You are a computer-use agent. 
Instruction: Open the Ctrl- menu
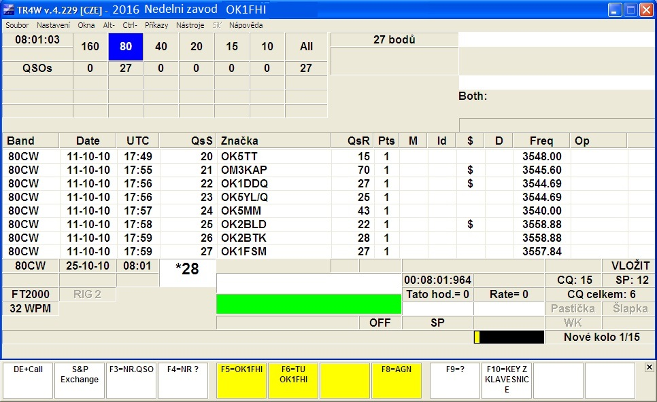tap(130, 25)
